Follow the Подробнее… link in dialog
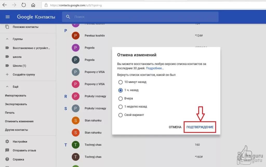 155,68
